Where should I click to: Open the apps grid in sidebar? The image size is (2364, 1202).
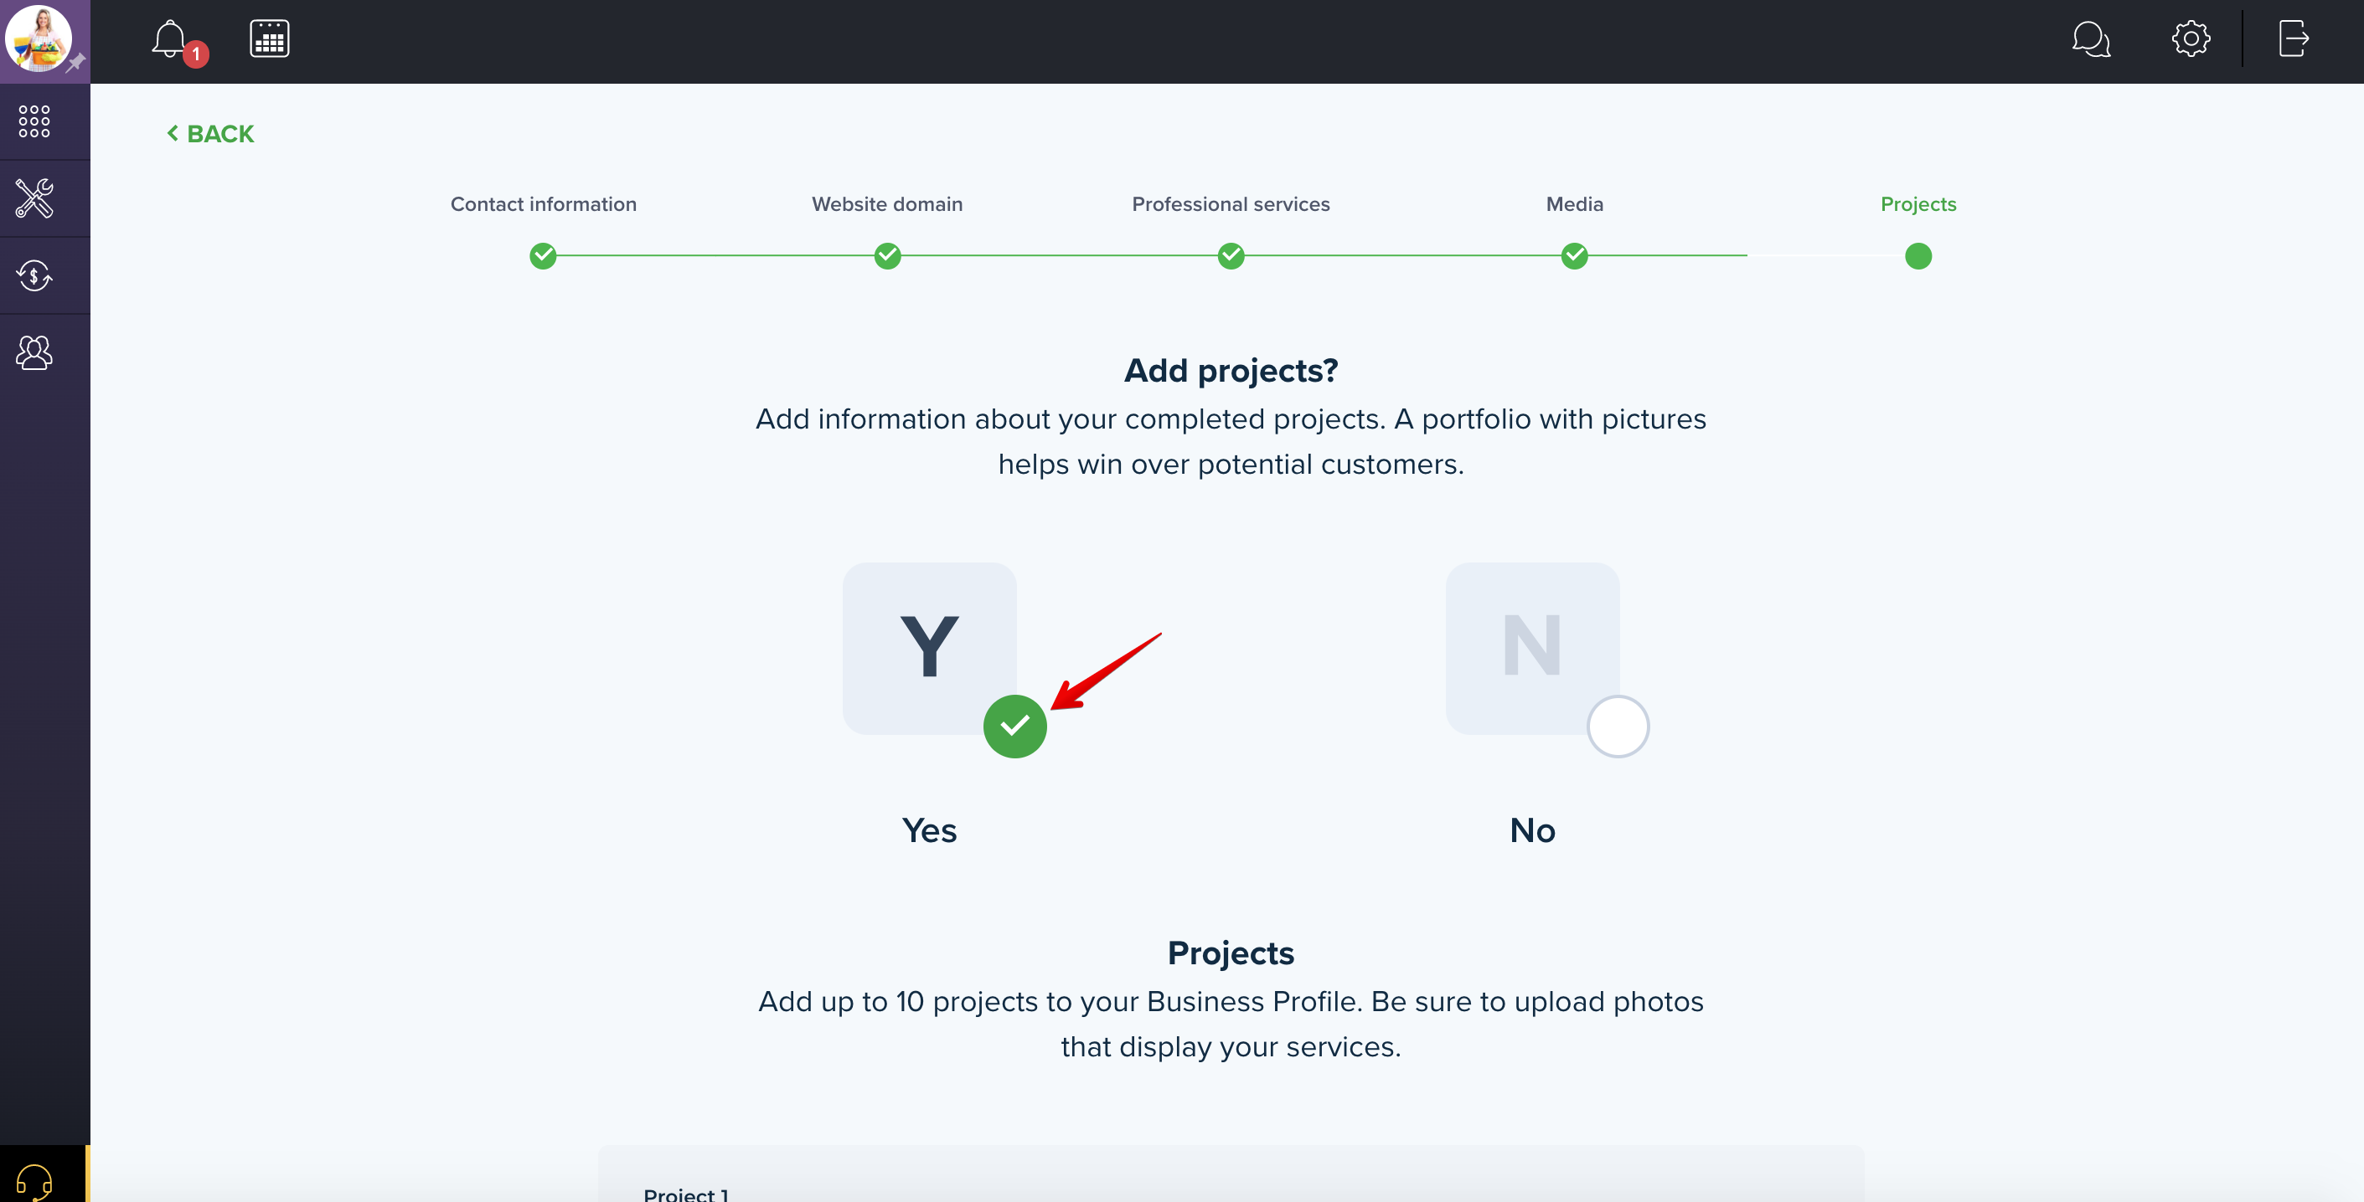(35, 121)
